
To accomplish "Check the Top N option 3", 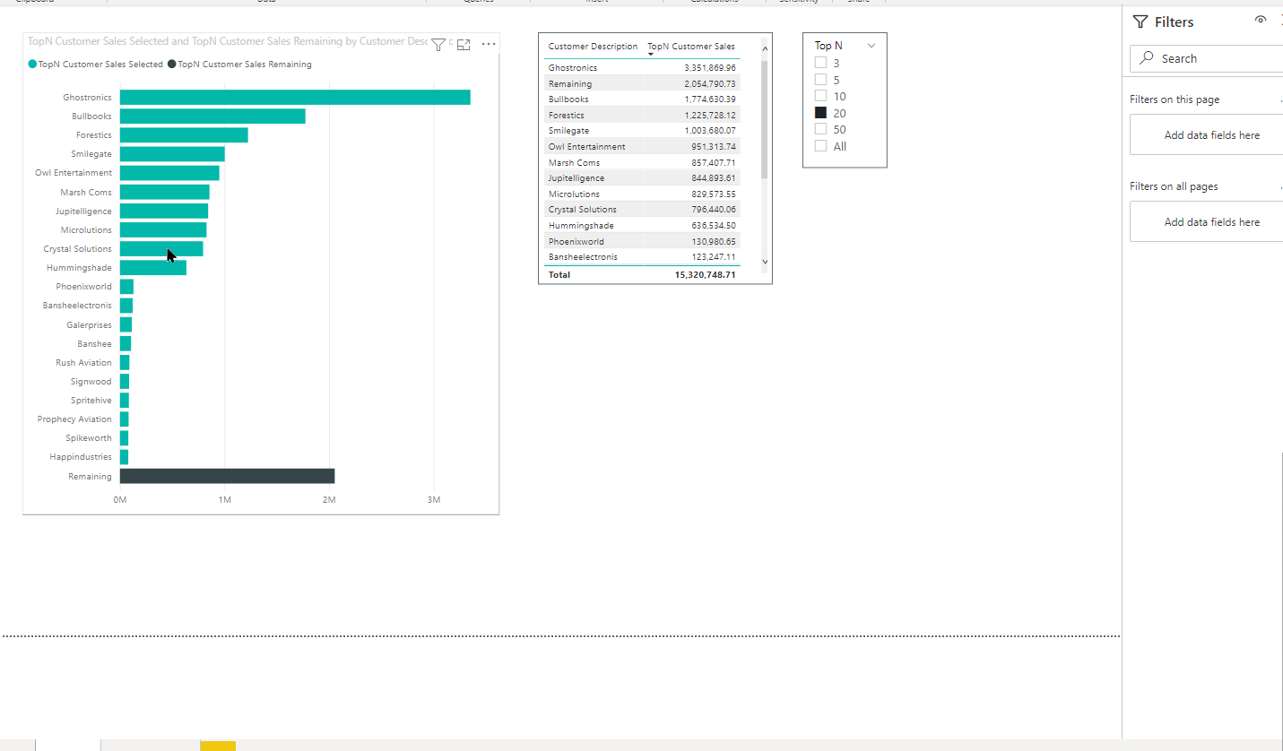I will [820, 63].
